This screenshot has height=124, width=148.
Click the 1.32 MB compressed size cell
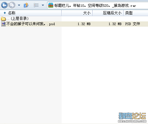115,24
